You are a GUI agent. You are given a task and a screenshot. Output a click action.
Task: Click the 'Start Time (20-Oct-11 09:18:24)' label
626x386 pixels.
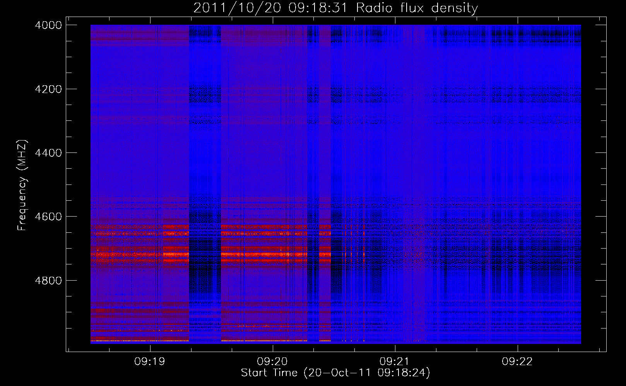335,373
